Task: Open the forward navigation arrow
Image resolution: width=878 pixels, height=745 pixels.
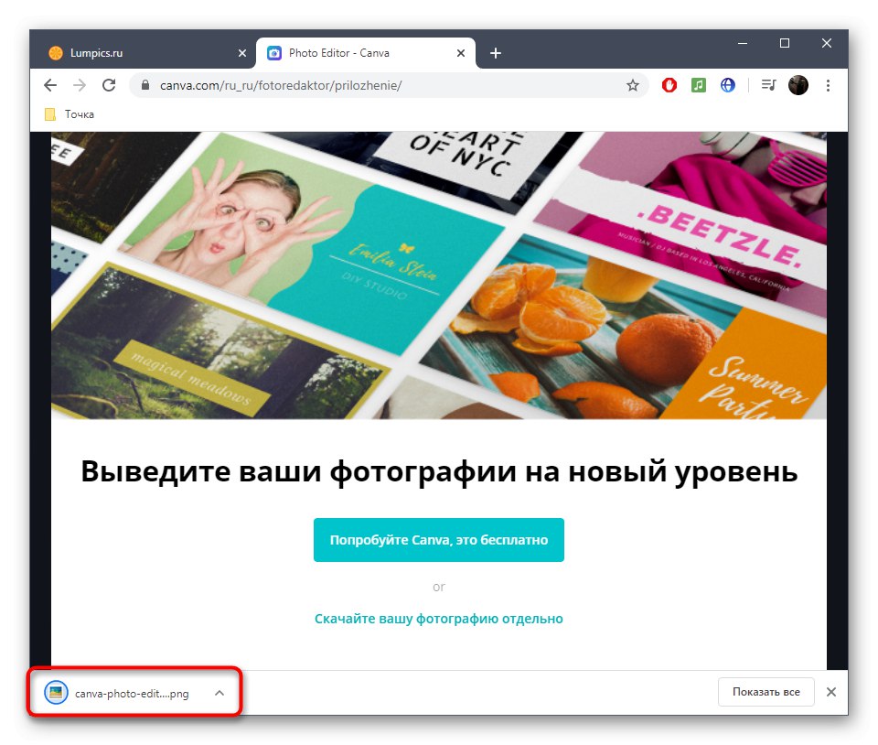Action: 80,85
